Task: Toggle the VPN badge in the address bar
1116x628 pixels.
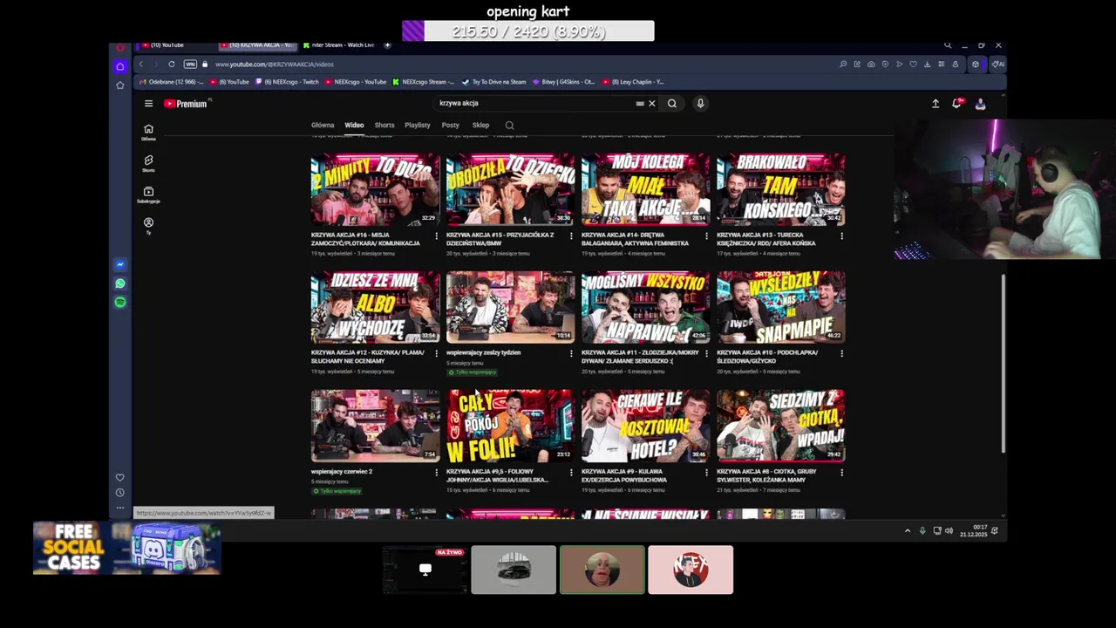Action: tap(190, 64)
